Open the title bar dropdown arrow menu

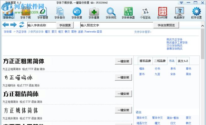tap(181, 3)
